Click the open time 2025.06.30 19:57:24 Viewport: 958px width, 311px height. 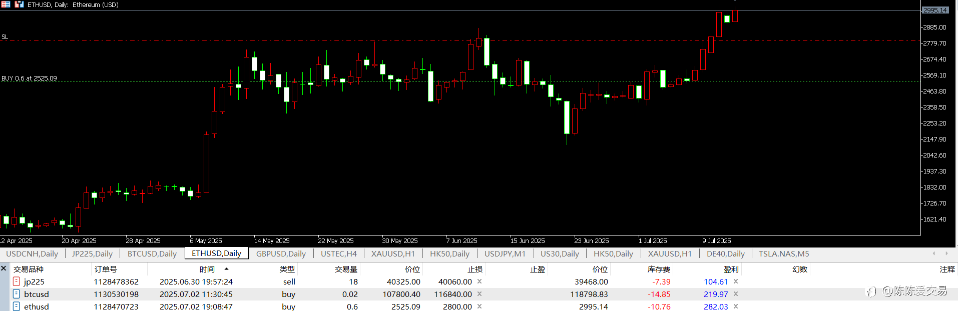(196, 281)
